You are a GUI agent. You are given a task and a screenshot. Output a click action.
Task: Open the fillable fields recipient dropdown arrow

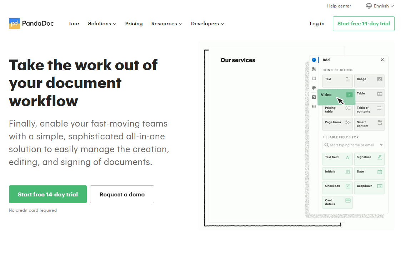tap(381, 145)
